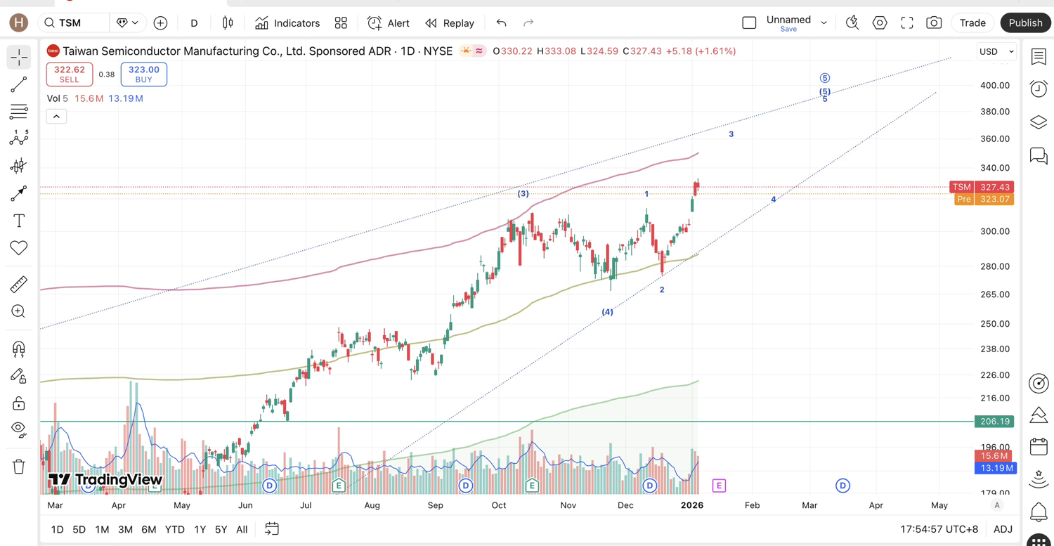Select the YTD range tab
The width and height of the screenshot is (1054, 546).
[x=174, y=529]
